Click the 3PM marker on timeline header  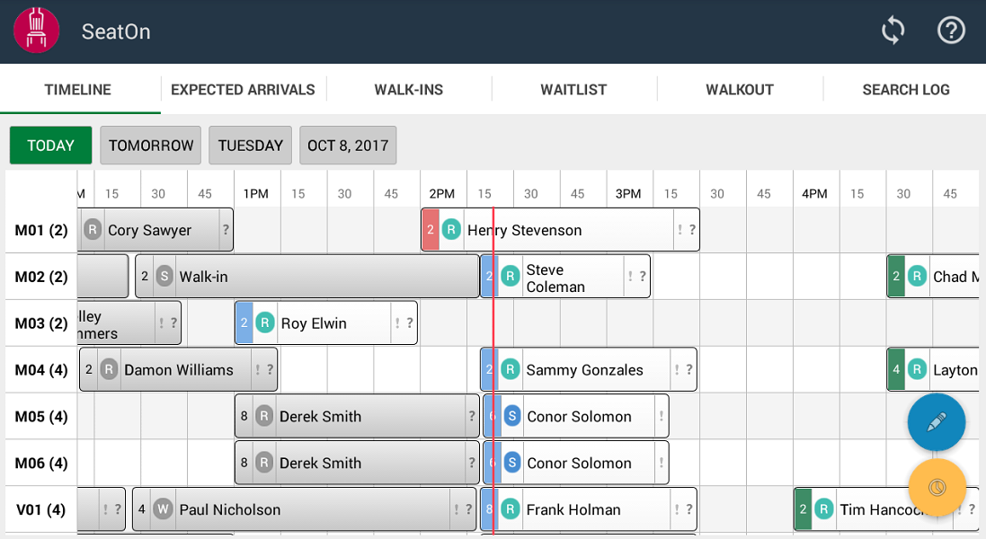point(628,194)
